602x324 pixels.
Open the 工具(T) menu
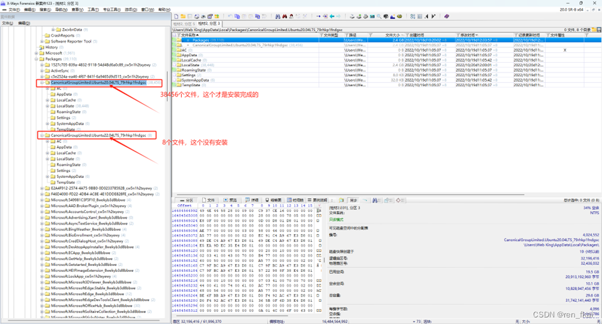coord(93,10)
